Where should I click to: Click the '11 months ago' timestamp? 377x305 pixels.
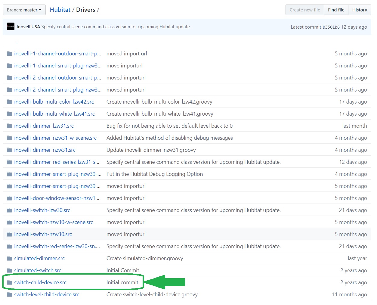tap(350, 294)
